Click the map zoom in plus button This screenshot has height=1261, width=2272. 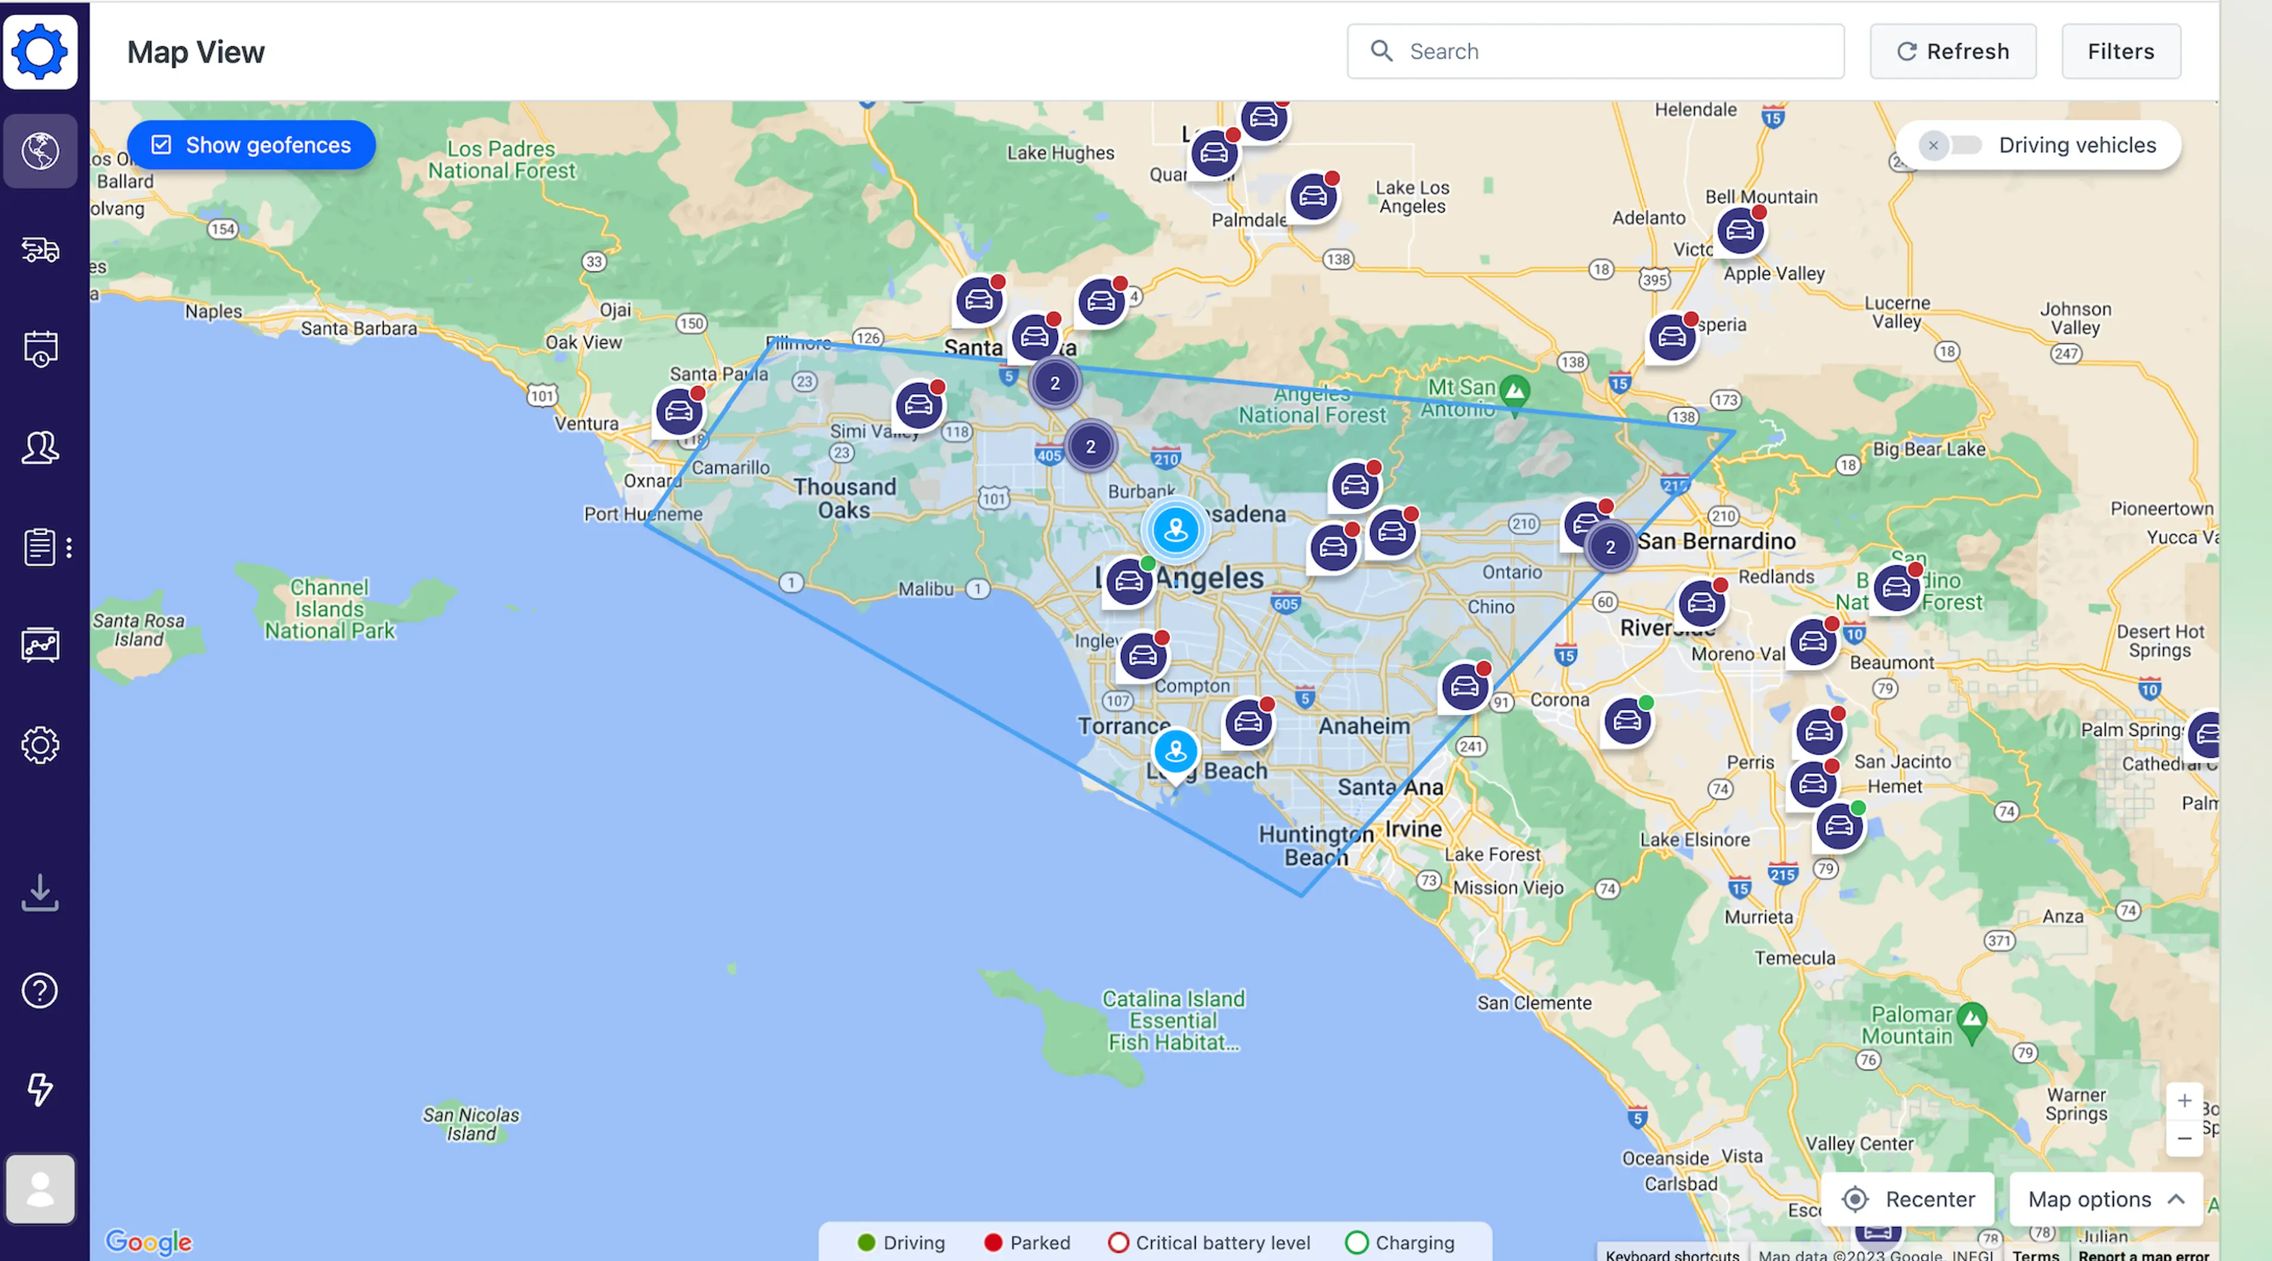pyautogui.click(x=2184, y=1101)
